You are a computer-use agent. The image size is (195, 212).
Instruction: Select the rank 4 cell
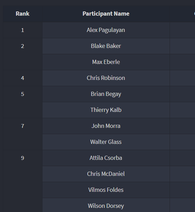(23, 78)
